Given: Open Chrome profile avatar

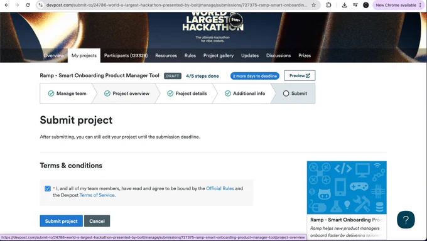Looking at the screenshot, I should pos(365,5).
